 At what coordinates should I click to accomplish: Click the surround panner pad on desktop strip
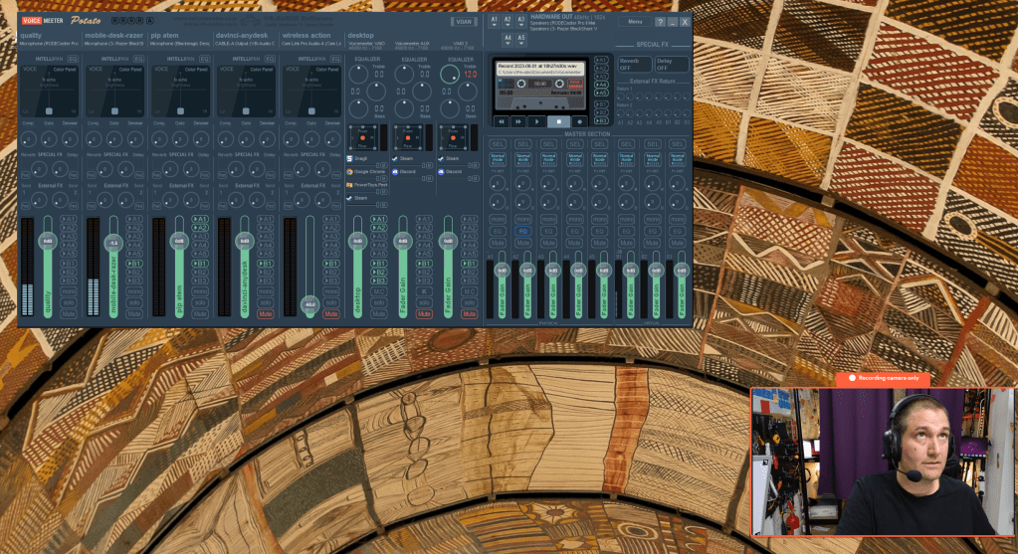pos(362,137)
